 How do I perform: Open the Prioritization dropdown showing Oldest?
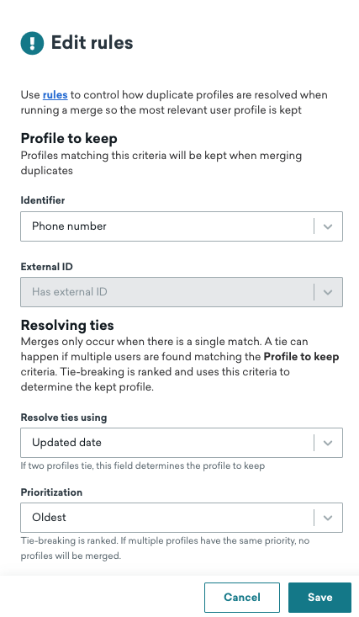pyautogui.click(x=182, y=518)
